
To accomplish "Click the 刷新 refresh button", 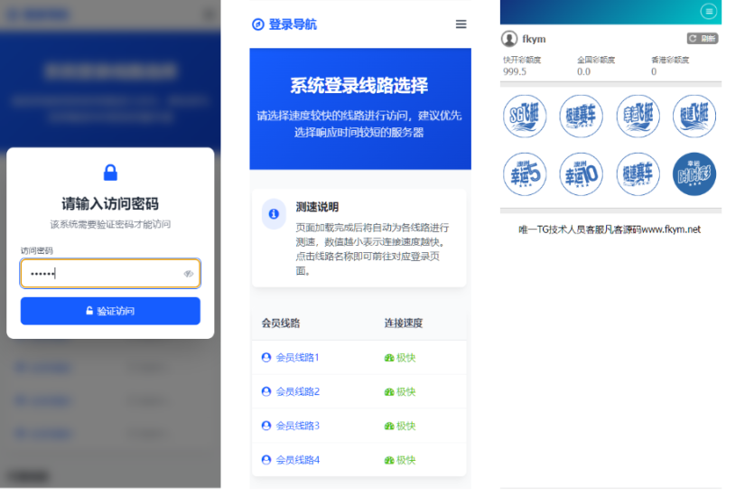I will [703, 39].
